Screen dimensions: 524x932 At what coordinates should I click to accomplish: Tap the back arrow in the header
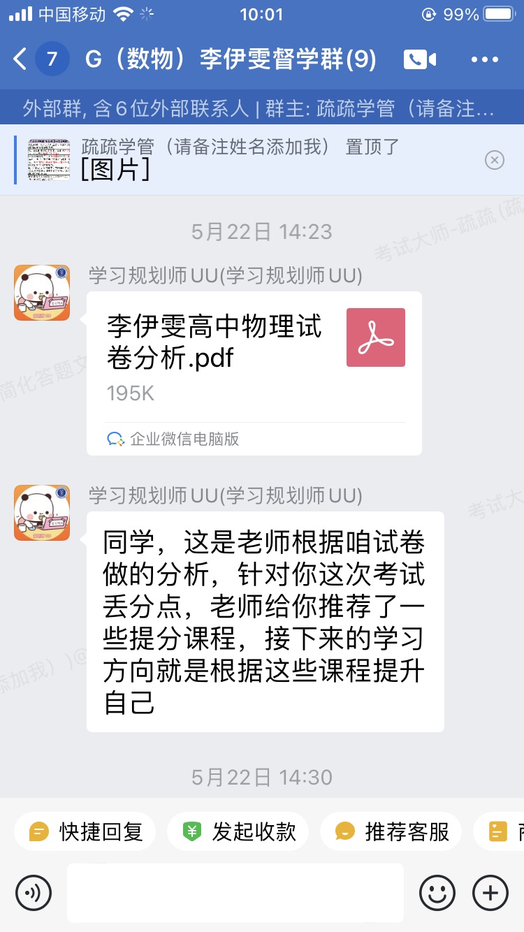[x=20, y=59]
